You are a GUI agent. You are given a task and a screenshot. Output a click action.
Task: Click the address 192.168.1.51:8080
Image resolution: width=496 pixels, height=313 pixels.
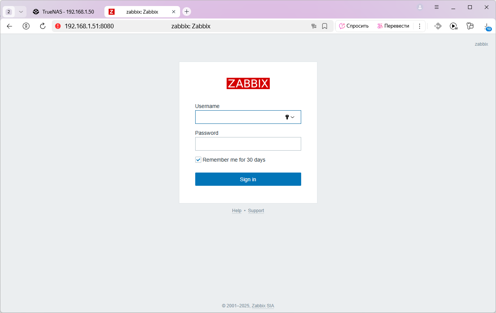coord(89,26)
